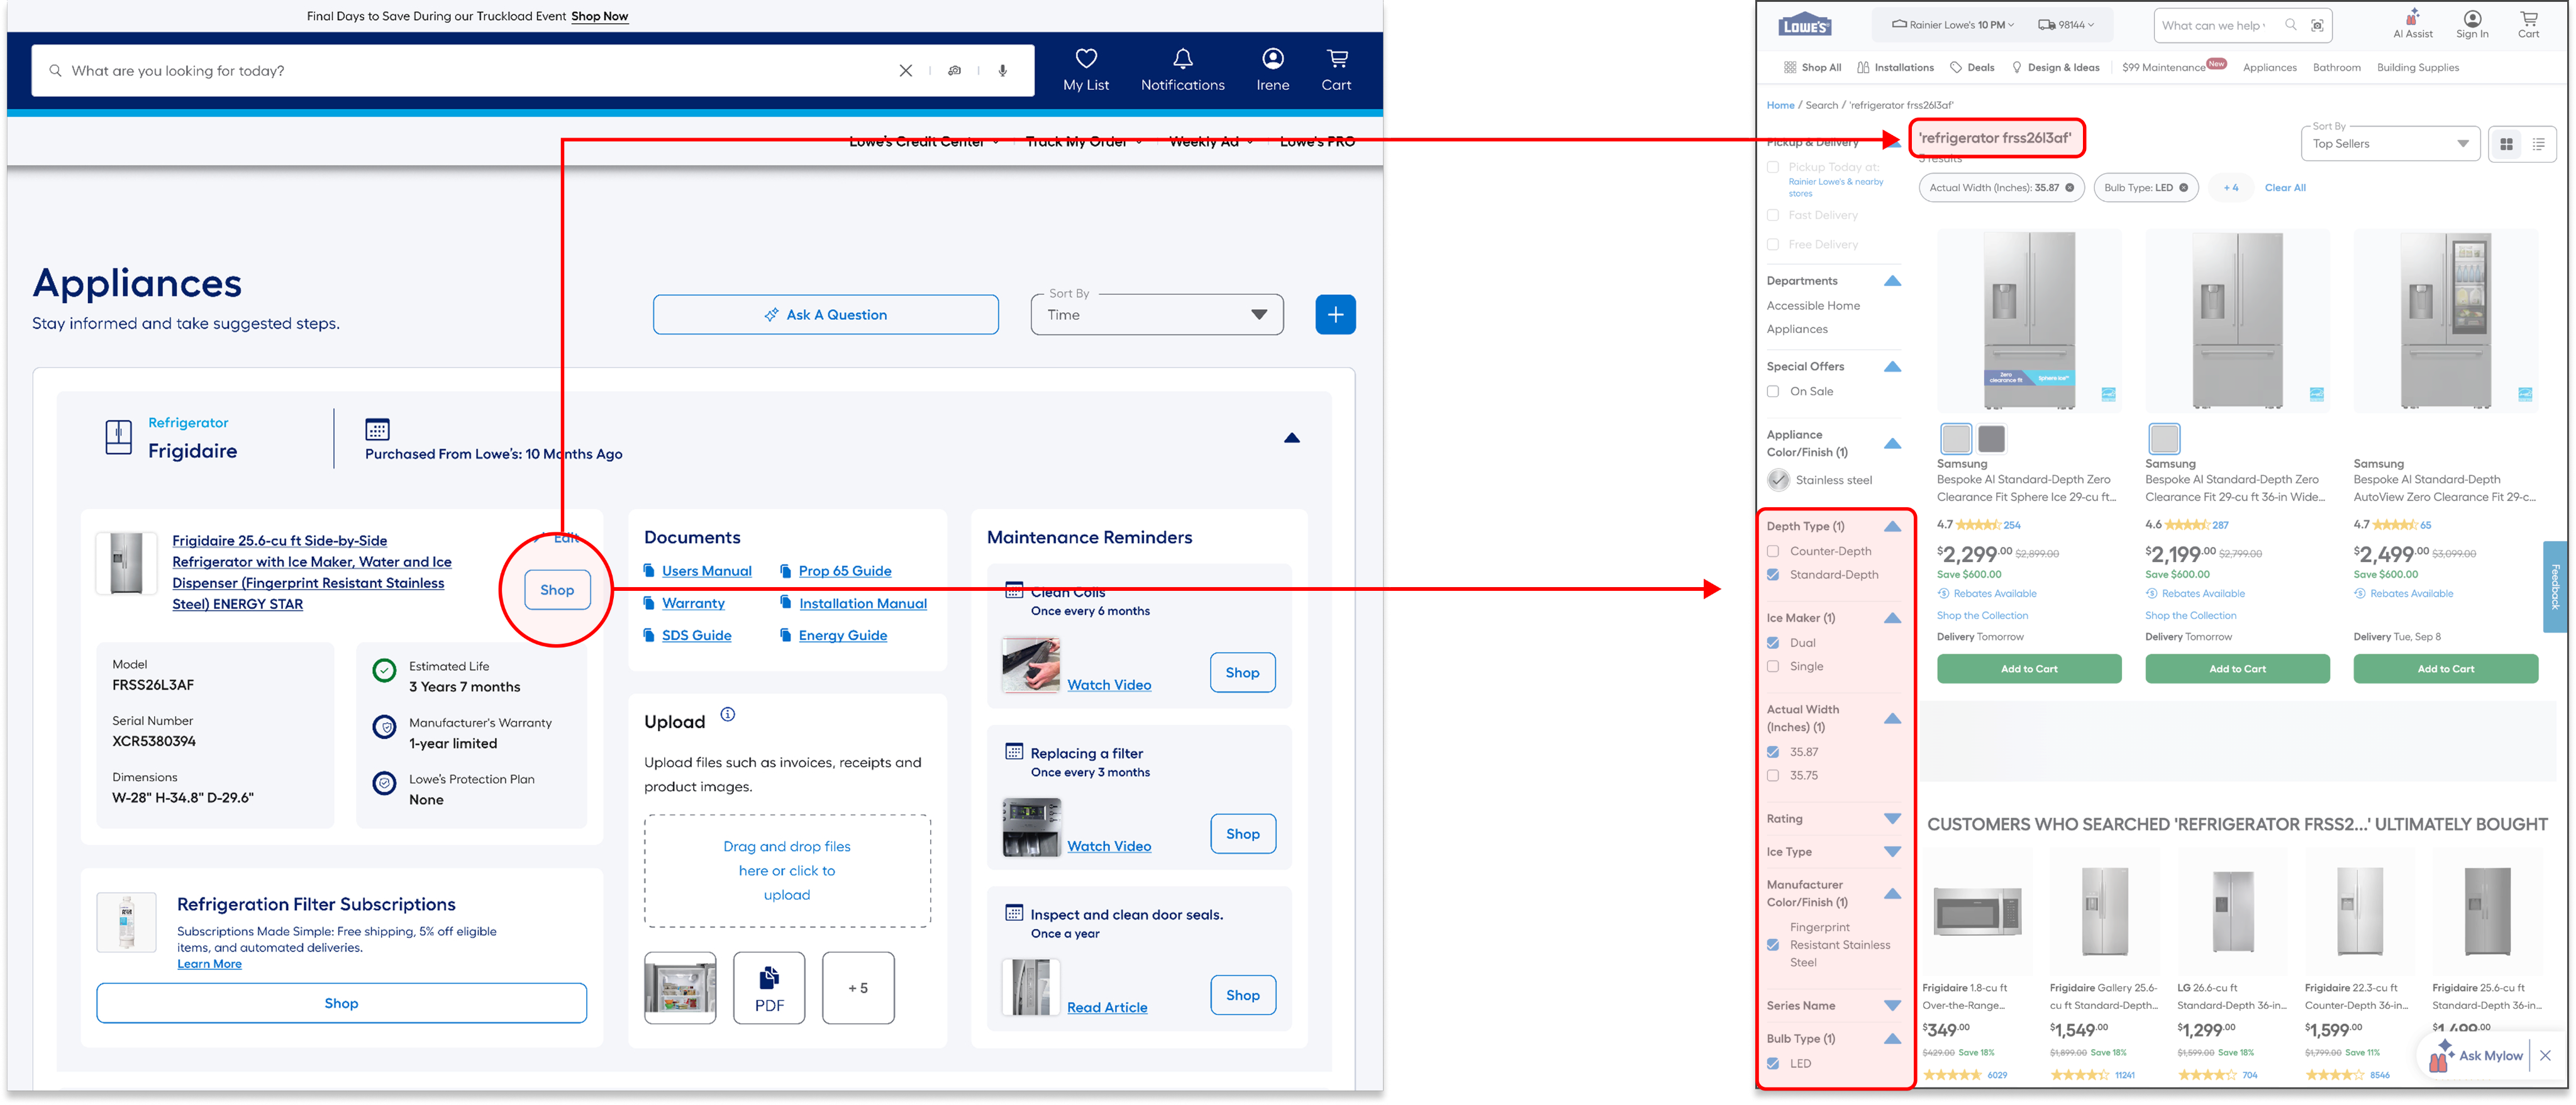Uncheck the 35.87 width checkbox
The image size is (2576, 1105).
pyautogui.click(x=1773, y=752)
